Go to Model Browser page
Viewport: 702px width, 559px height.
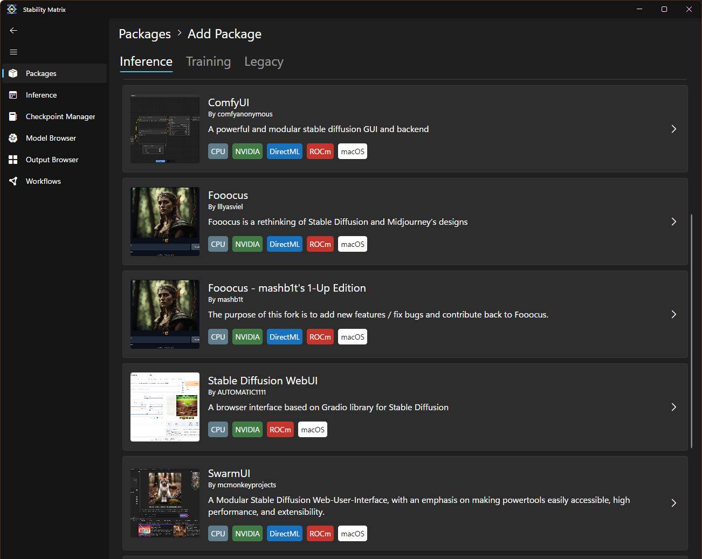tap(54, 138)
